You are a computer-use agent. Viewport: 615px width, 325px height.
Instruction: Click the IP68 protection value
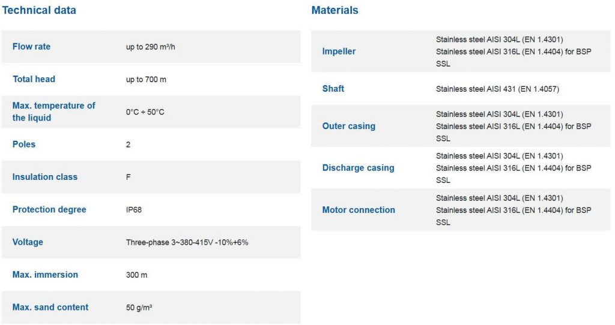134,210
